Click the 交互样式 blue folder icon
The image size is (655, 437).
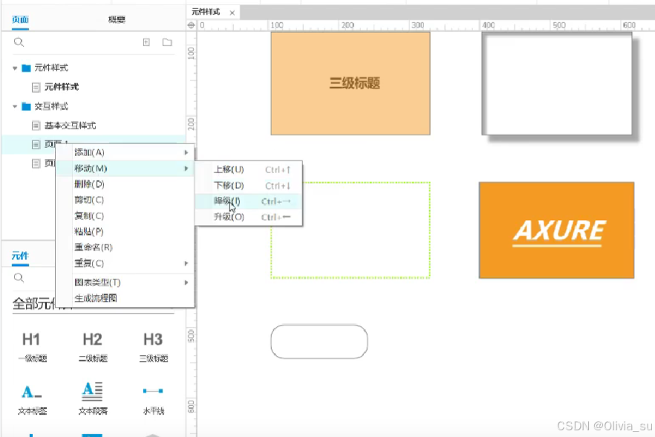pos(26,106)
